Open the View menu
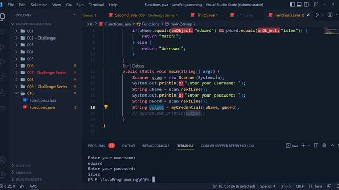 [x=57, y=5]
